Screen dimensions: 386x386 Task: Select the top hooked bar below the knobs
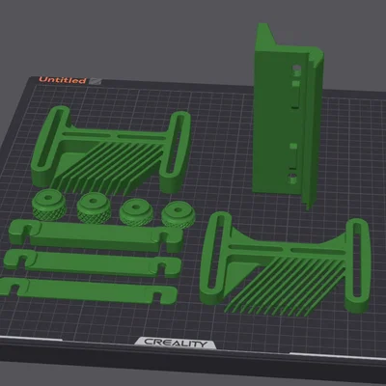[96, 236]
